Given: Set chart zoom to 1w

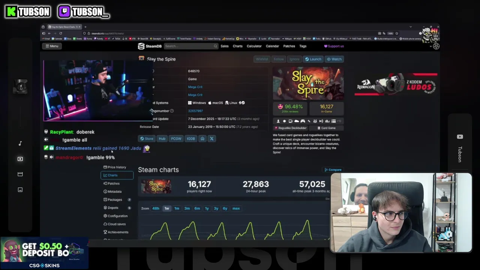Looking at the screenshot, I should pyautogui.click(x=167, y=208).
